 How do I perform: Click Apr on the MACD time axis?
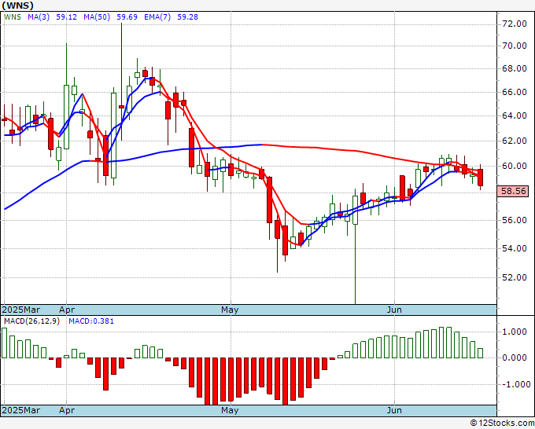pos(67,410)
